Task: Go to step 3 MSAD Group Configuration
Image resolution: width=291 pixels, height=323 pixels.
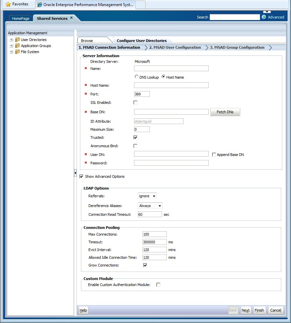Action: pyautogui.click(x=237, y=47)
